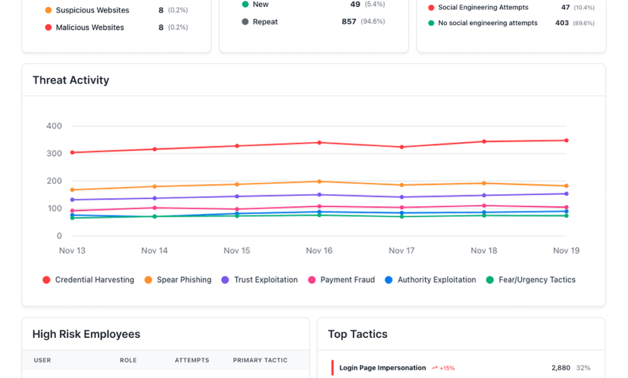Sort the table by the ATTEMPTS column
This screenshot has height=378, width=628.
[192, 360]
